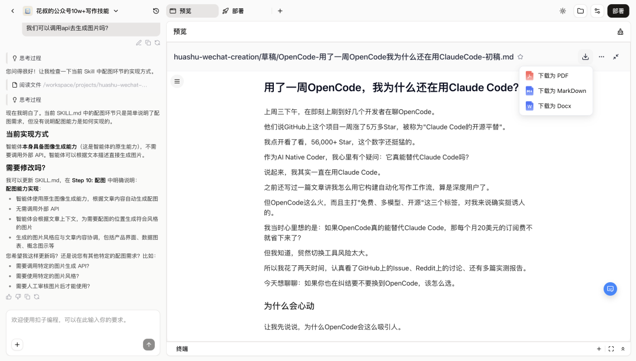This screenshot has height=361, width=636.
Task: Open the 终端 terminal panel
Action: coord(182,349)
